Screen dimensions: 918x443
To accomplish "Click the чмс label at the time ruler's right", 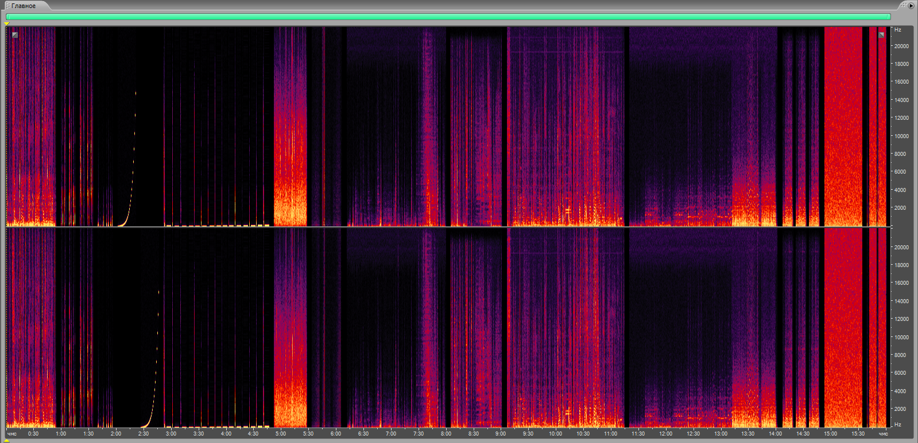I will click(883, 434).
